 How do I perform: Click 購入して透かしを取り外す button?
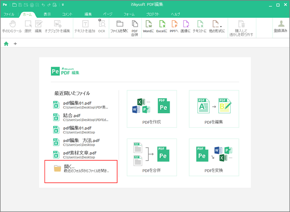[241, 28]
